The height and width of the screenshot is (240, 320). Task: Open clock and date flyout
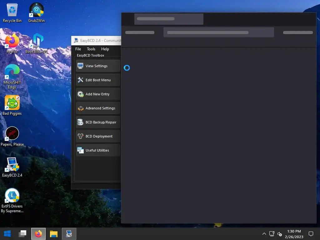pyautogui.click(x=294, y=234)
